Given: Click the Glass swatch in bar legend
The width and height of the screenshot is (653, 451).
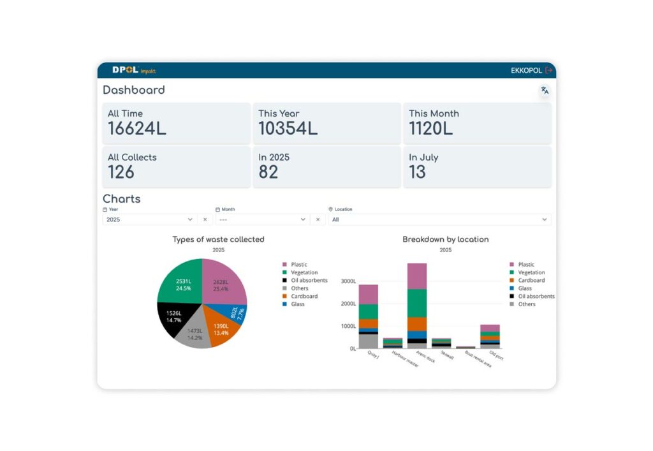Looking at the screenshot, I should (x=512, y=288).
